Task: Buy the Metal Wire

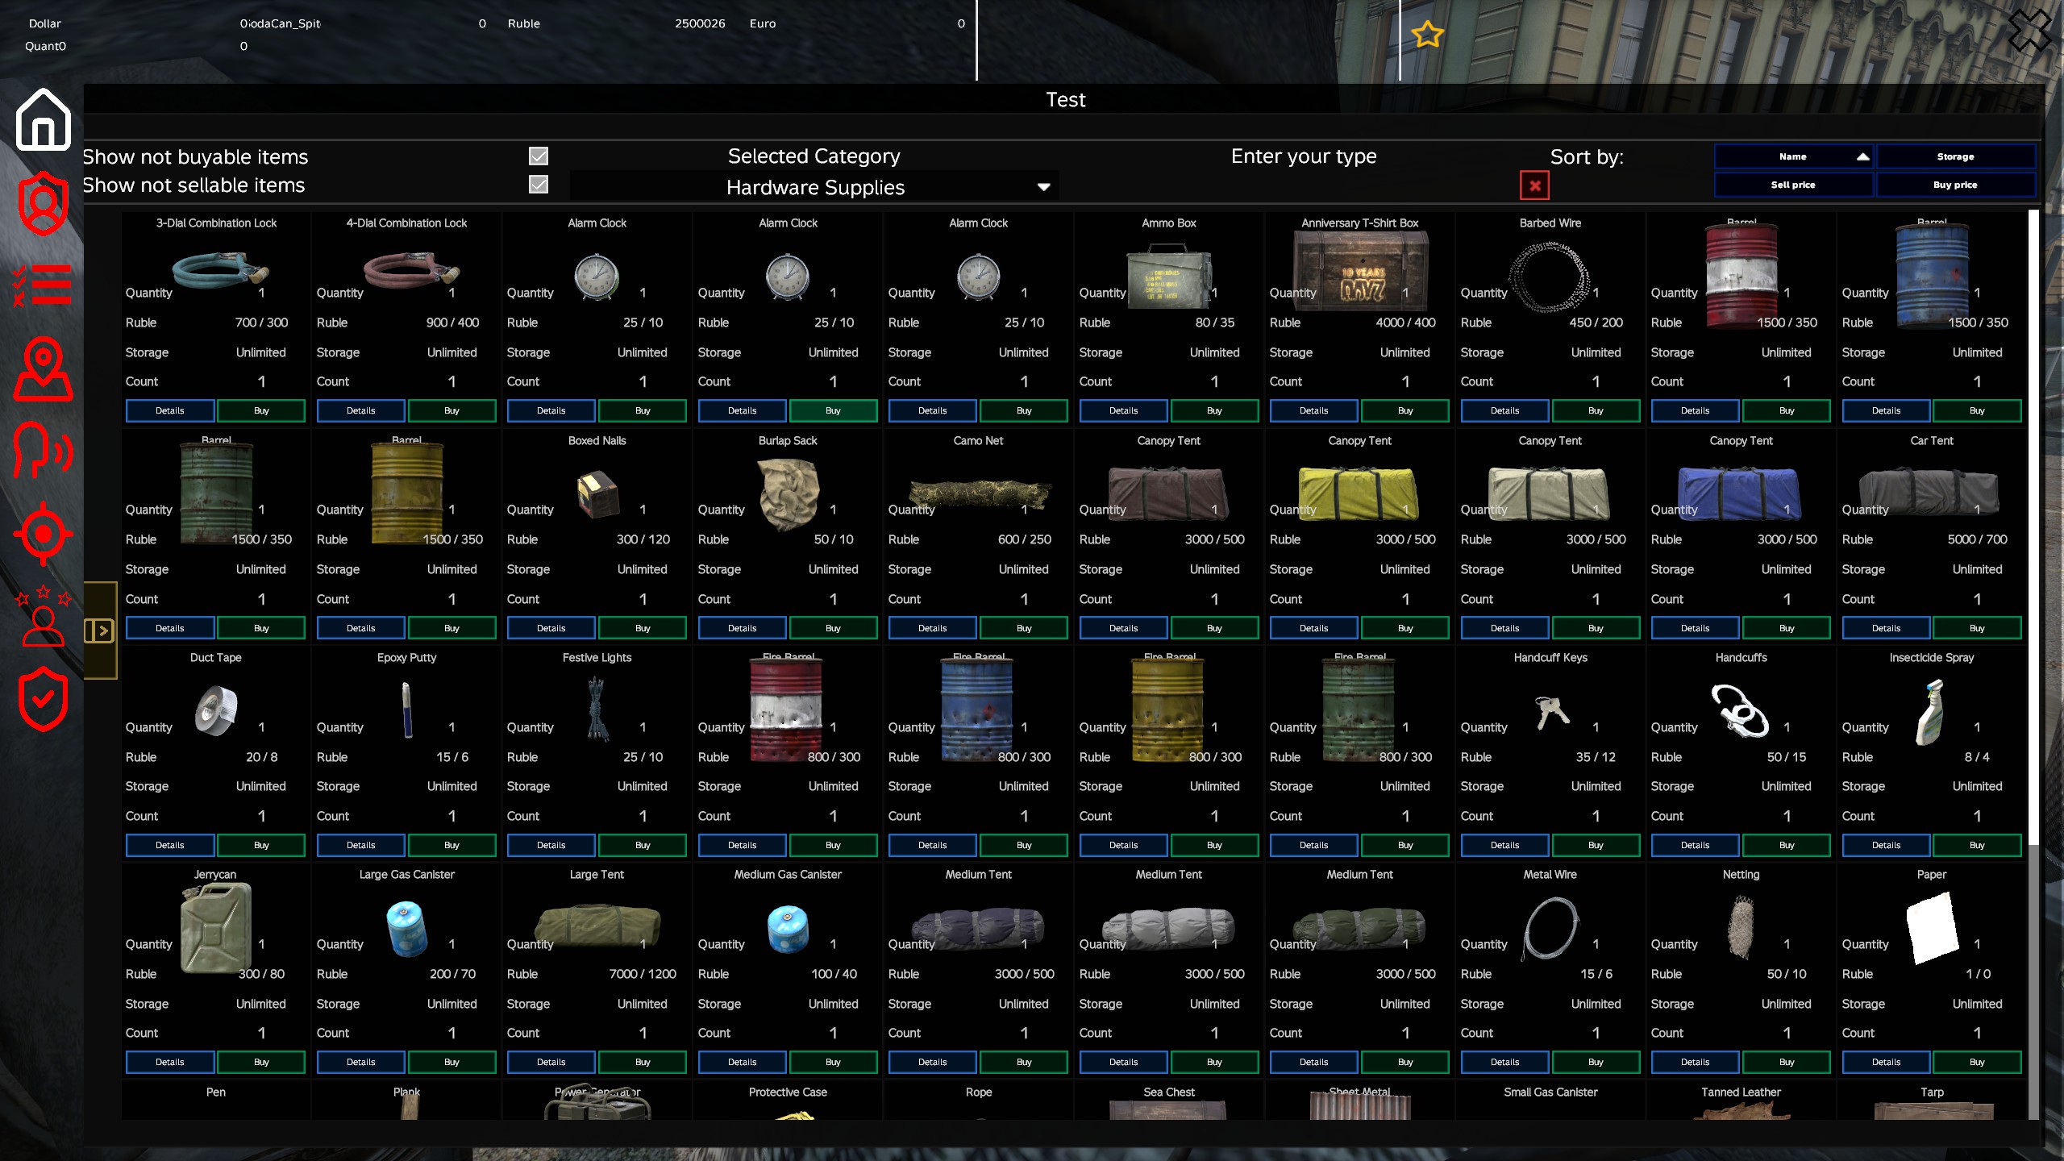Action: pos(1596,1062)
